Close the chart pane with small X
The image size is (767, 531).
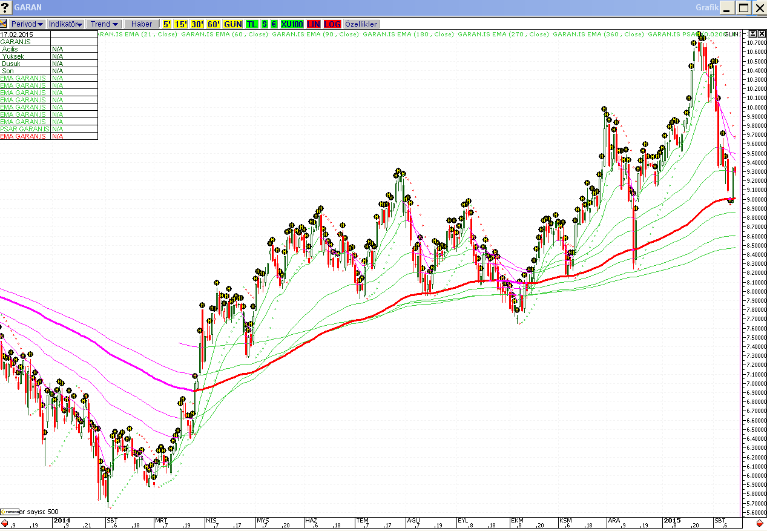click(762, 34)
